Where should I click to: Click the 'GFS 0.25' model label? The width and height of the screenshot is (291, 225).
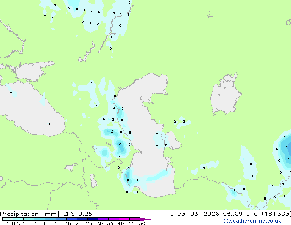[x=78, y=214]
